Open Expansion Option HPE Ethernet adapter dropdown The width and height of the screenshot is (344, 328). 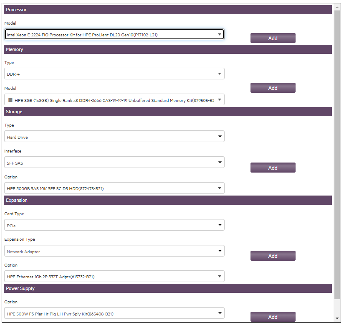114,277
